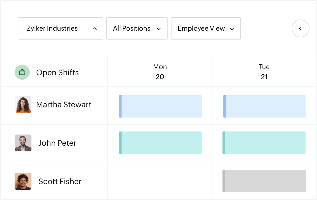This screenshot has width=317, height=200.
Task: Click Scott Fisher's profile photo
Action: (x=23, y=181)
